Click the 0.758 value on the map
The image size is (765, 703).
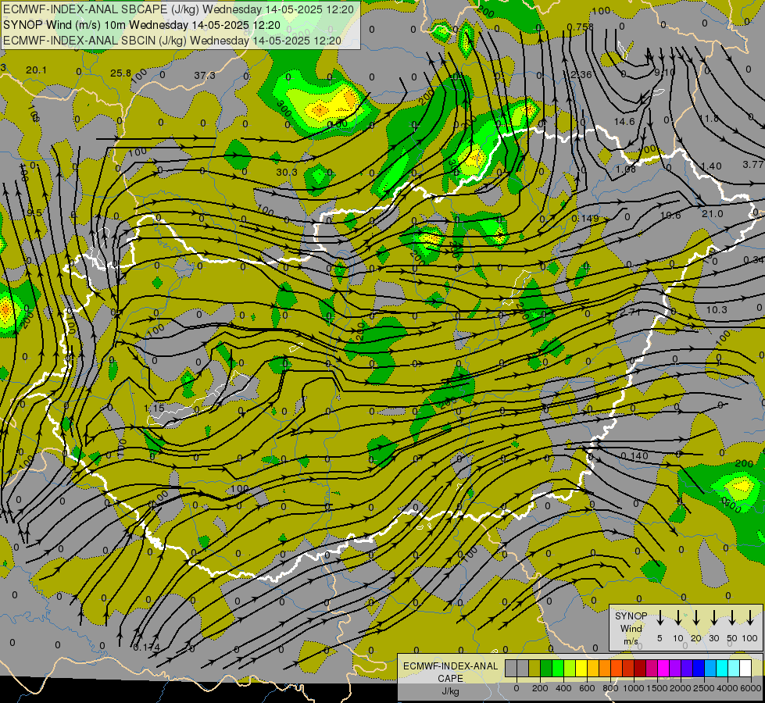(x=581, y=27)
